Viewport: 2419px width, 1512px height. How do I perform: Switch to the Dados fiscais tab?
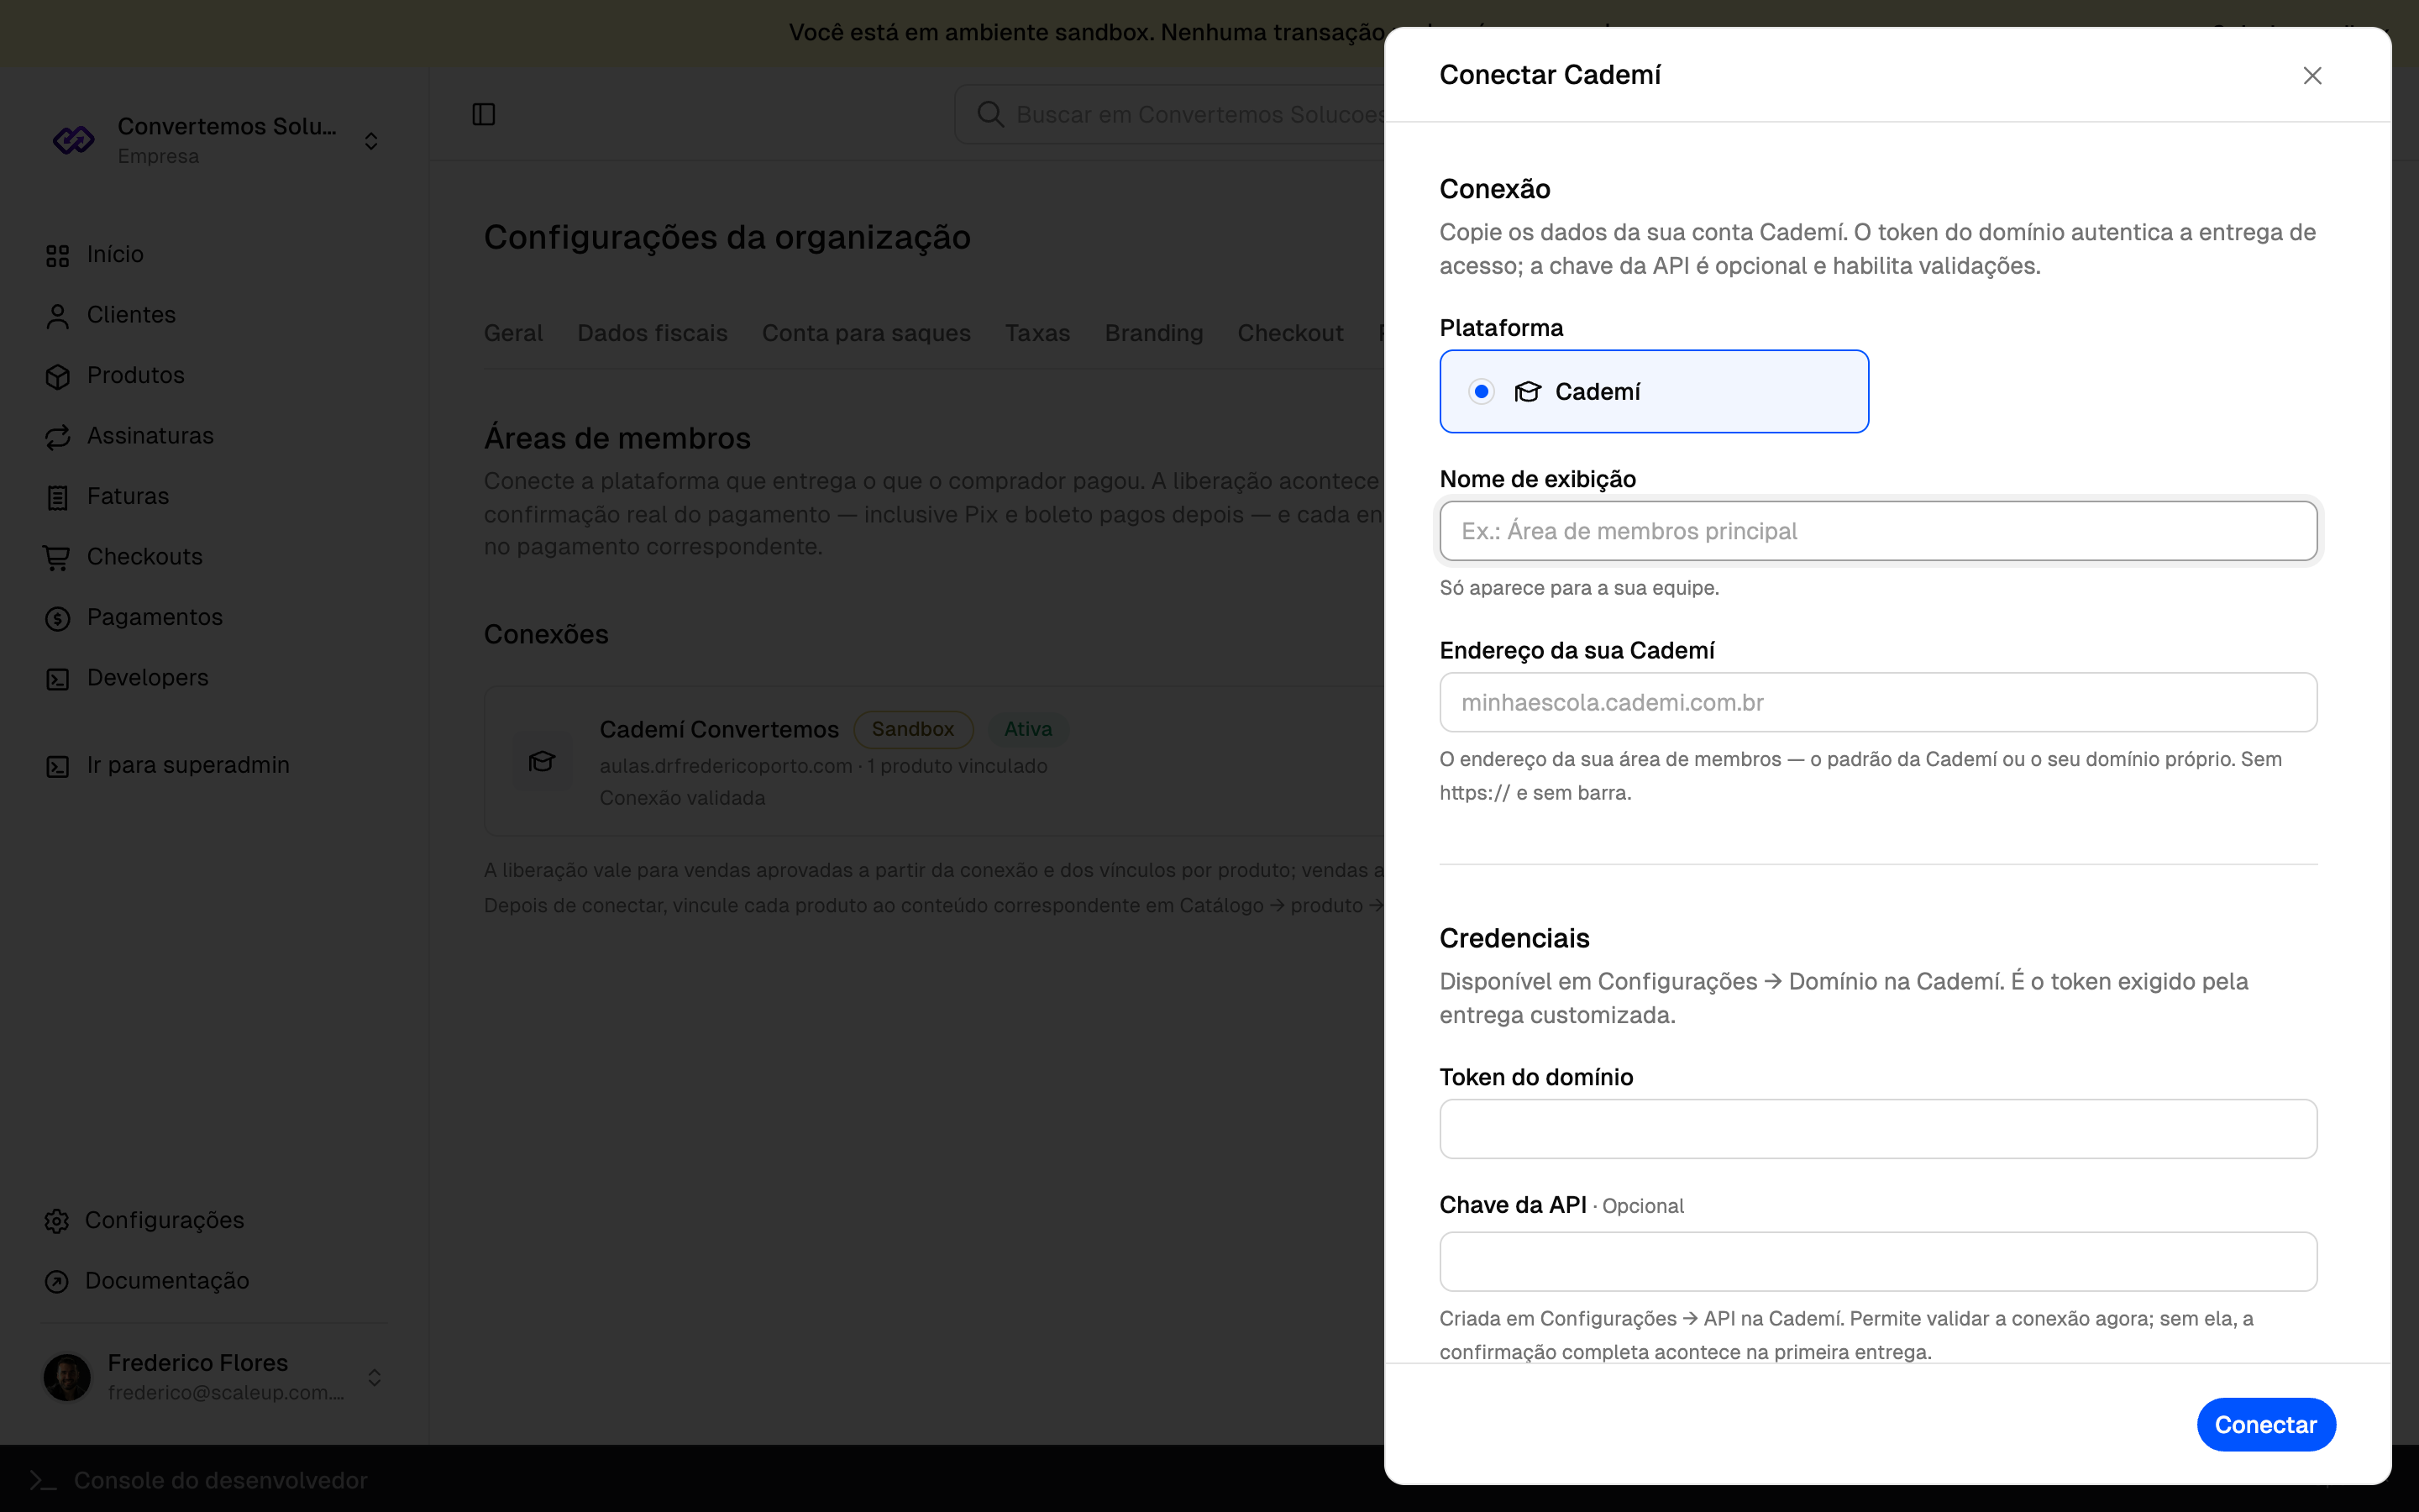[652, 333]
